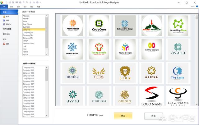This screenshot has width=199, height=125.
Task: Click the 另存为 icon in sidebar
Action: click(x=4, y=24)
